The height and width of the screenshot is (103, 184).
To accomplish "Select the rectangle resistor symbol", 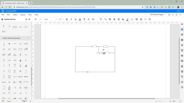I will coord(20,49).
